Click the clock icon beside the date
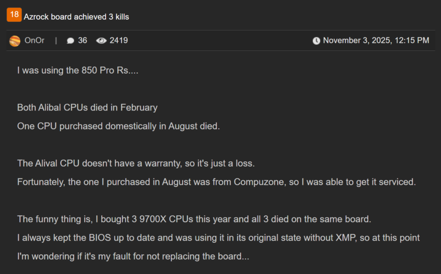The image size is (441, 274). coord(316,40)
